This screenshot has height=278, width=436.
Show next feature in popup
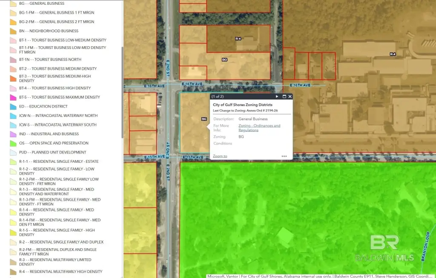[277, 96]
